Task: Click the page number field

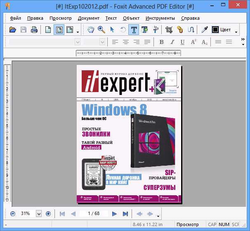Action: pos(94,214)
